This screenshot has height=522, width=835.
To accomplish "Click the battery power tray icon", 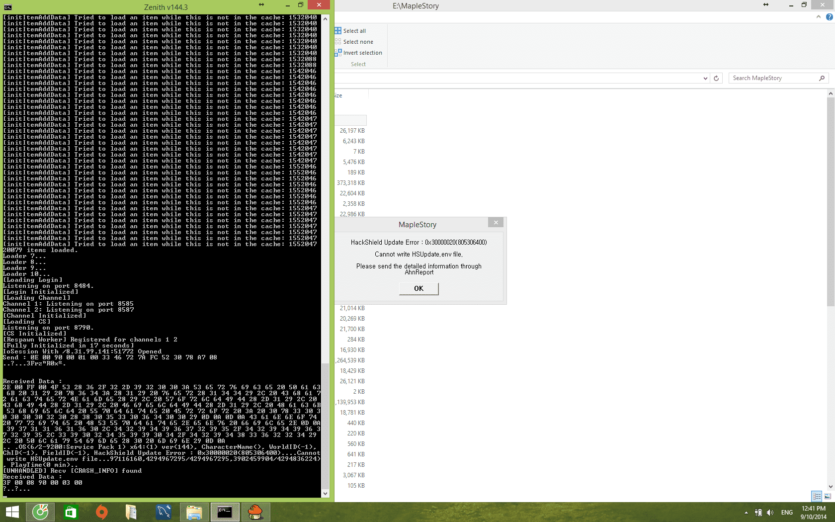I will pos(758,513).
